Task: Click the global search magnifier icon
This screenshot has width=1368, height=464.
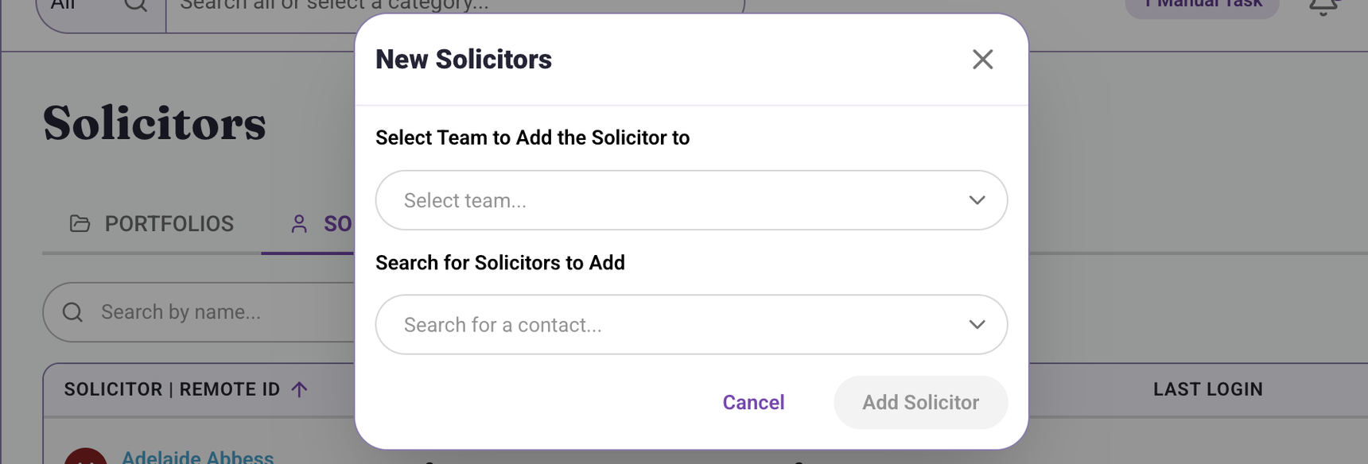Action: click(136, 5)
